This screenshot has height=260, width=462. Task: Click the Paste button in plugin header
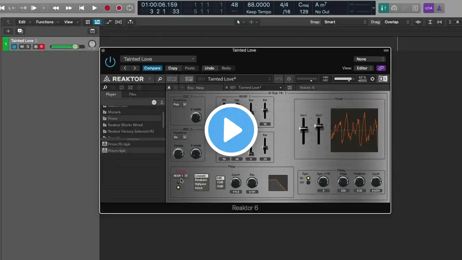[x=189, y=68]
